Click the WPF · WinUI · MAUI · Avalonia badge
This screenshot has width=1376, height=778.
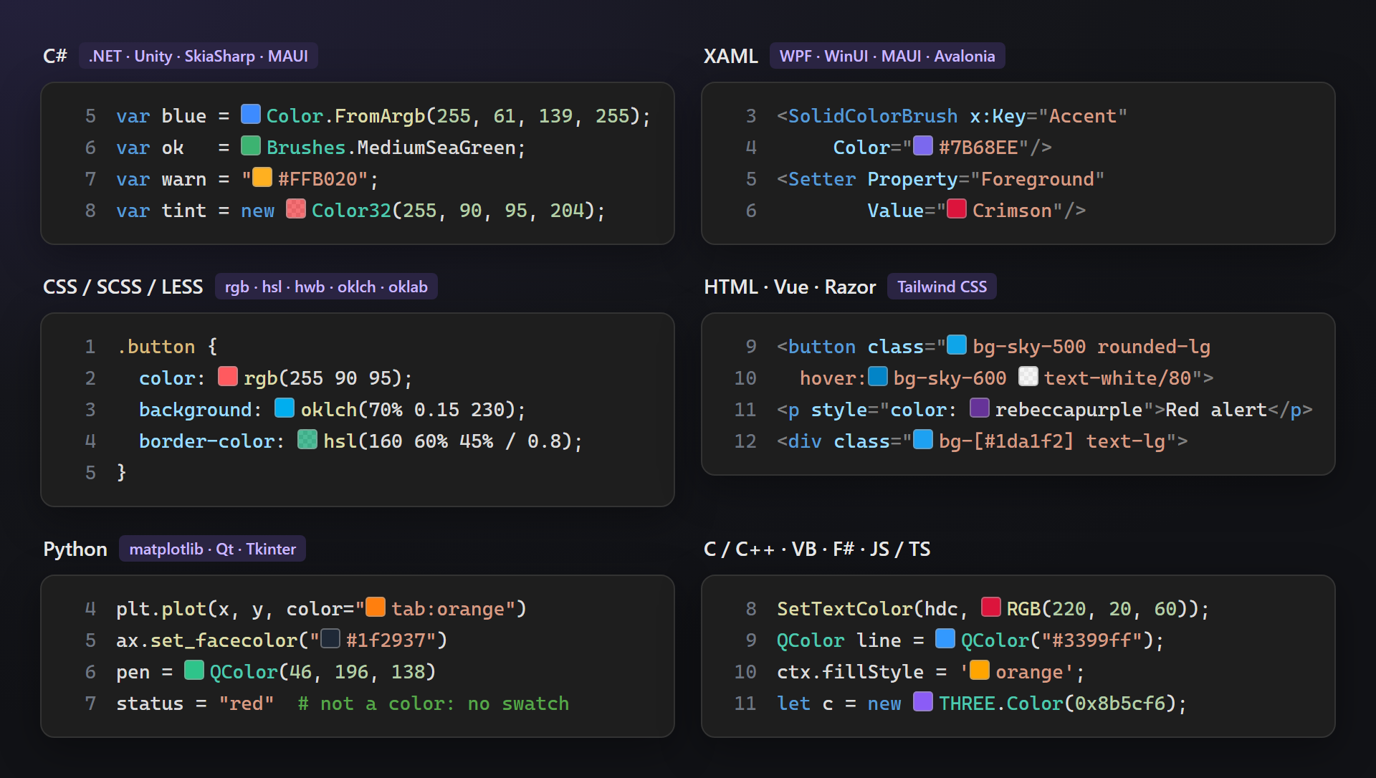[x=887, y=56]
